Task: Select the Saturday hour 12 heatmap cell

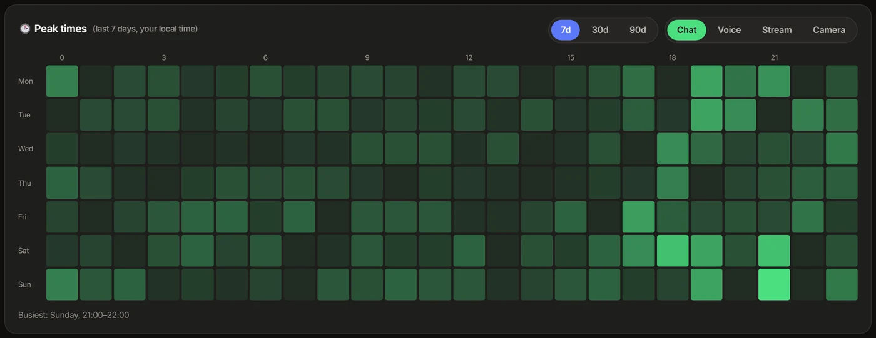Action: pos(469,251)
